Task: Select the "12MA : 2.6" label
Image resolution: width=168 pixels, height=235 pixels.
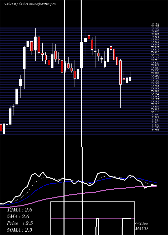Action: [x=19, y=210]
